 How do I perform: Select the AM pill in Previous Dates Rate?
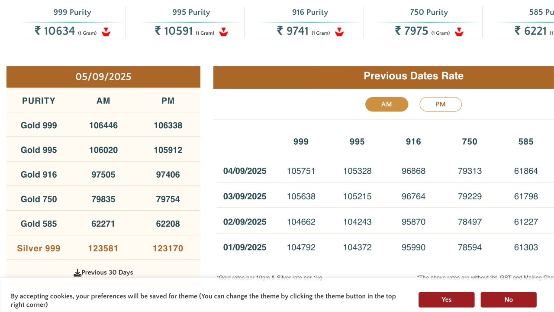click(x=387, y=104)
